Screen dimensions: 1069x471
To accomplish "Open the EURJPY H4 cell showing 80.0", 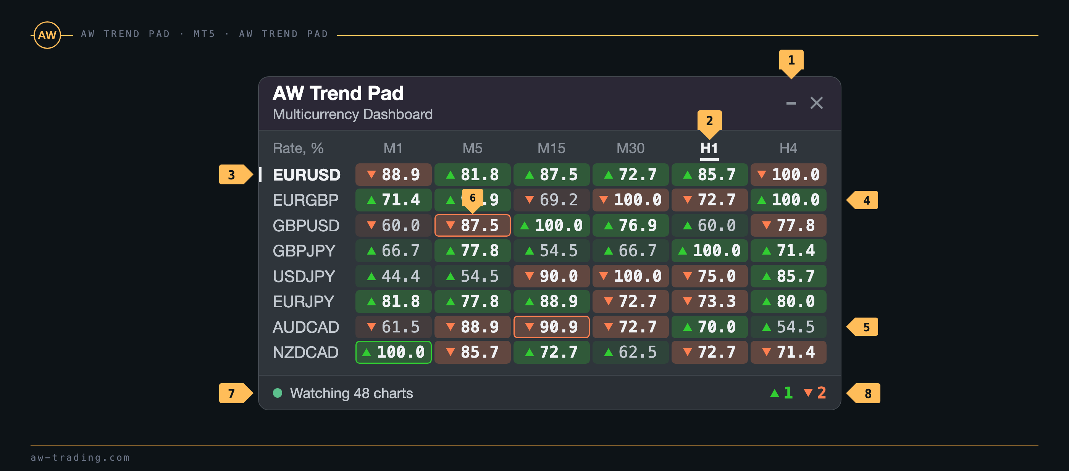I will pyautogui.click(x=788, y=301).
